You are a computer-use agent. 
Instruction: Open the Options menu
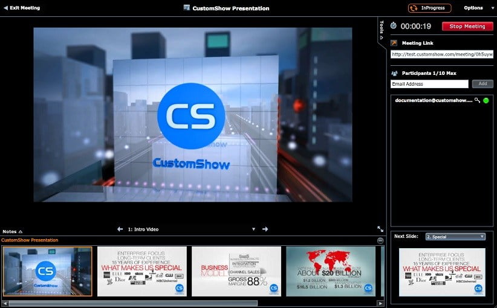pyautogui.click(x=479, y=8)
